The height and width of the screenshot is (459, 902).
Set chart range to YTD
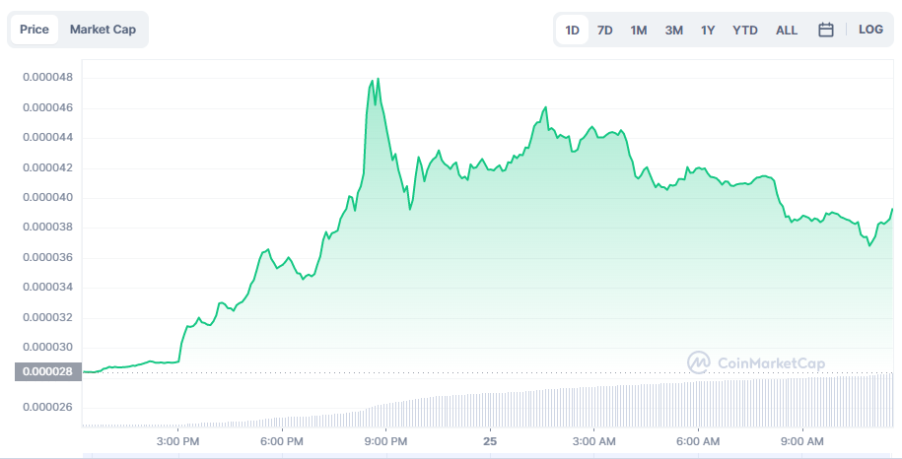coord(745,31)
